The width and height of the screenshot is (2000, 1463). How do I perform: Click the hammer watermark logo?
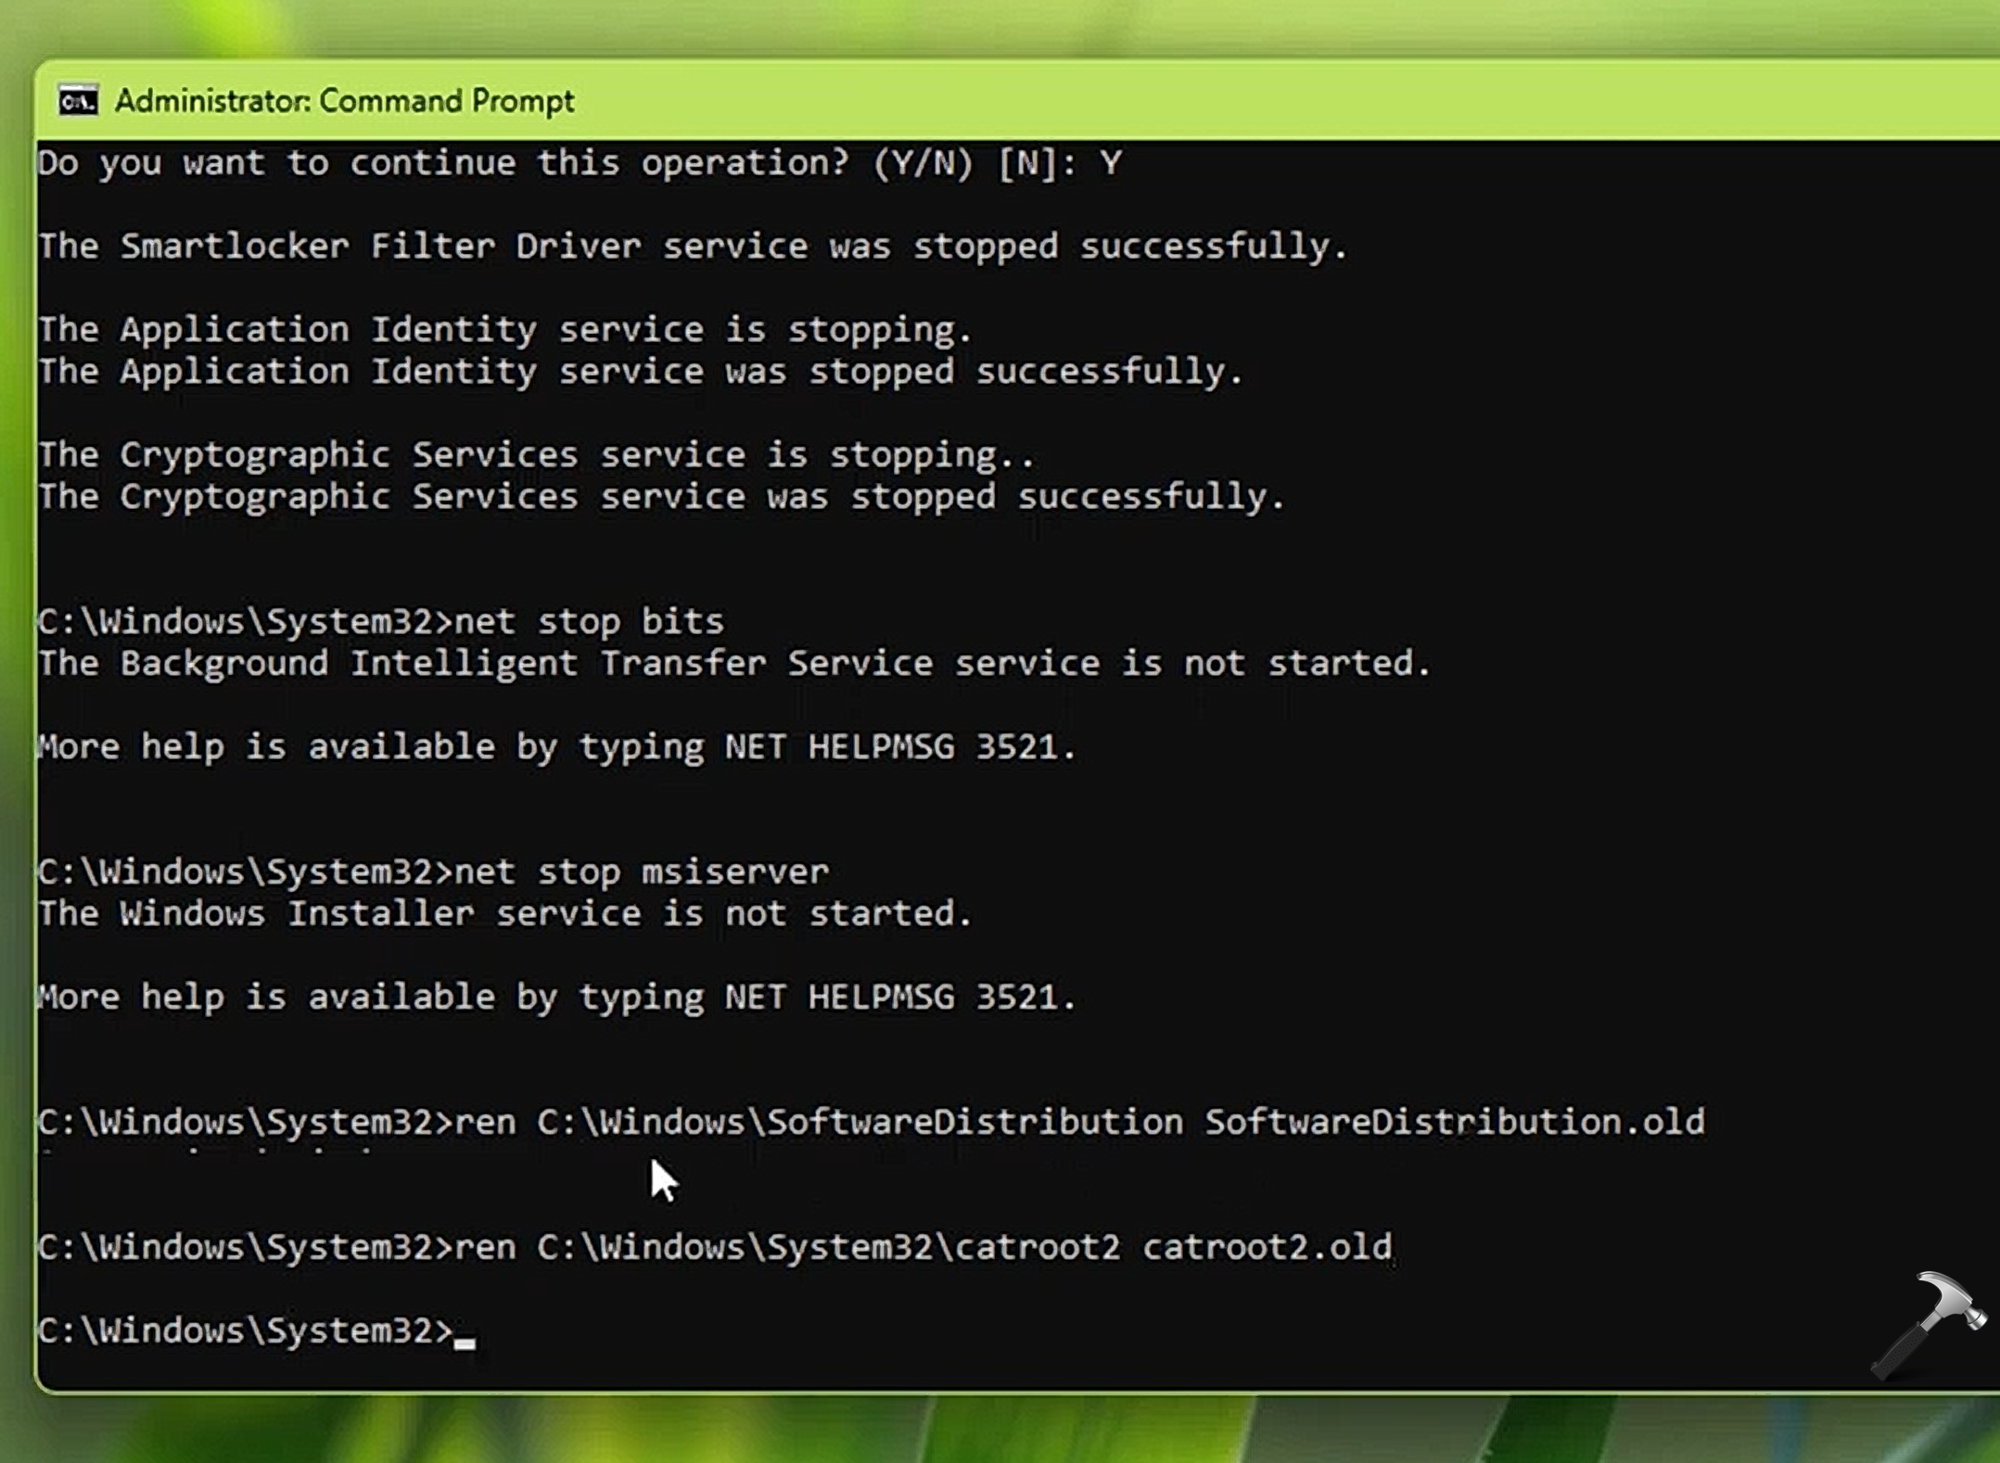(1929, 1324)
